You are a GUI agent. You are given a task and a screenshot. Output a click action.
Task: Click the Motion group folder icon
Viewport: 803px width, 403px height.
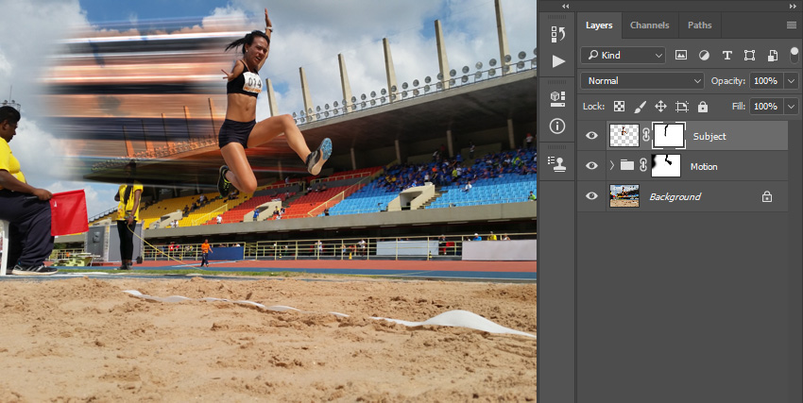627,165
